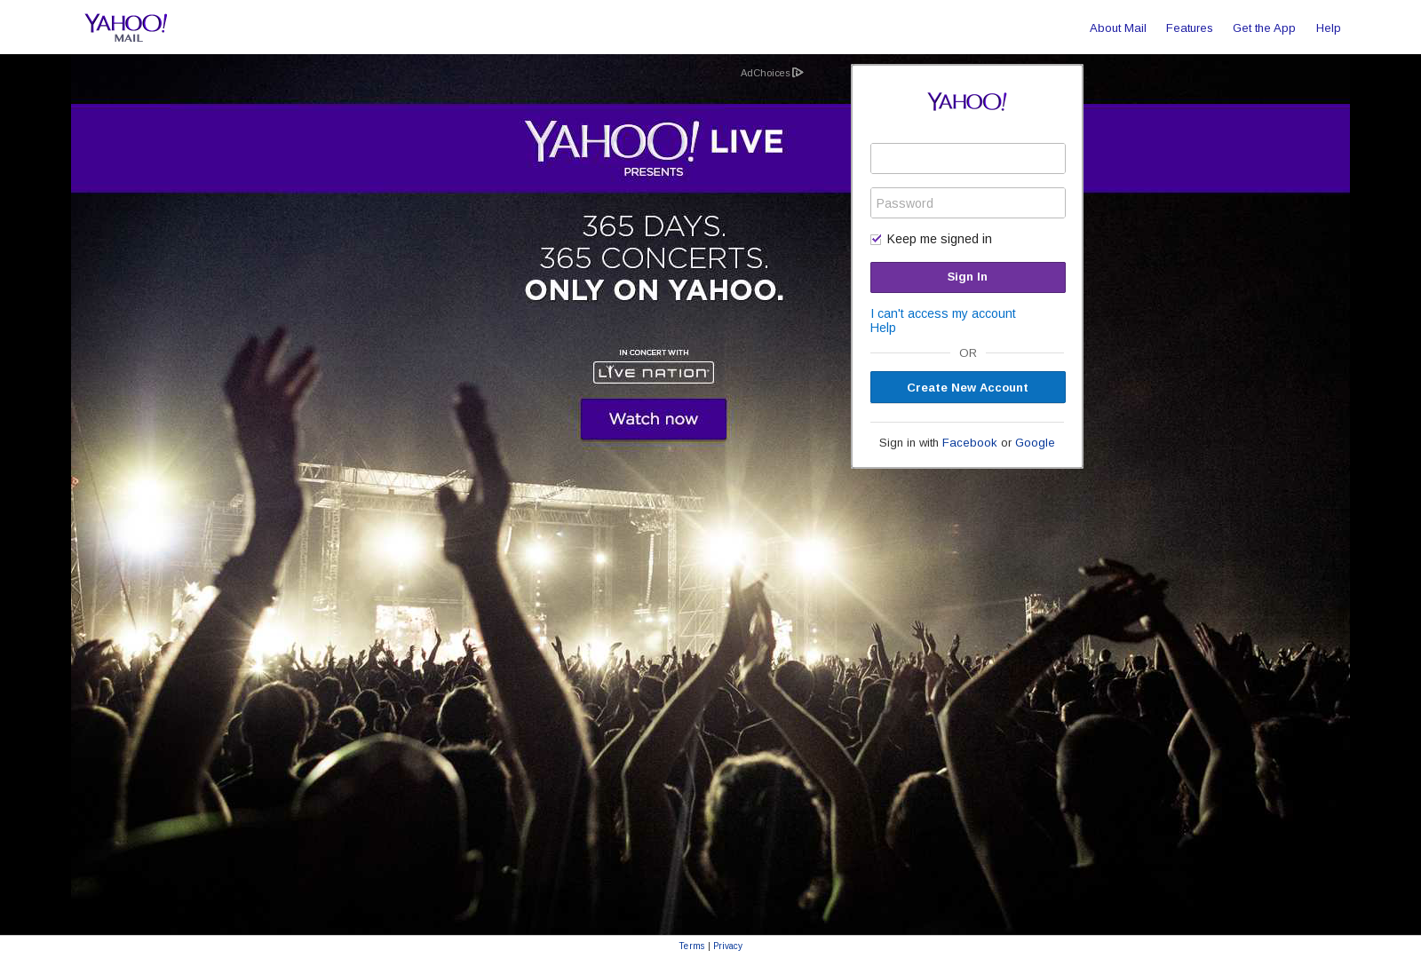Toggle the Keep me signed in checkbox

pyautogui.click(x=876, y=239)
